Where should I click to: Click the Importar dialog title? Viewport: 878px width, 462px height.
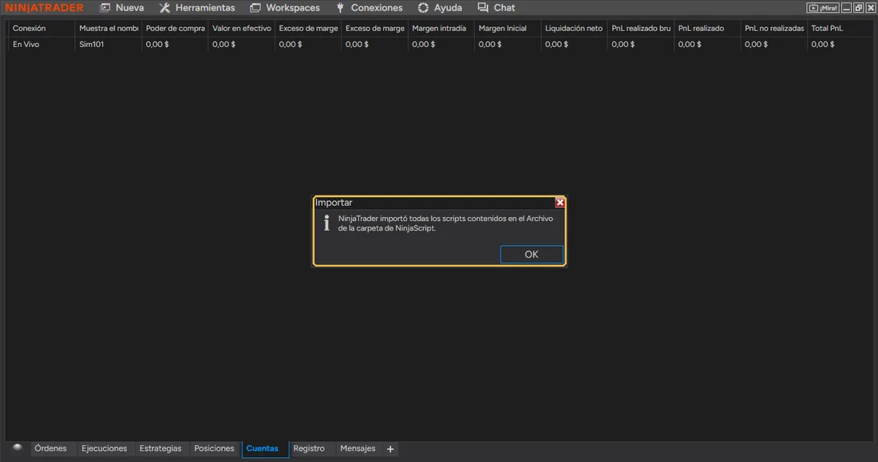coord(334,203)
